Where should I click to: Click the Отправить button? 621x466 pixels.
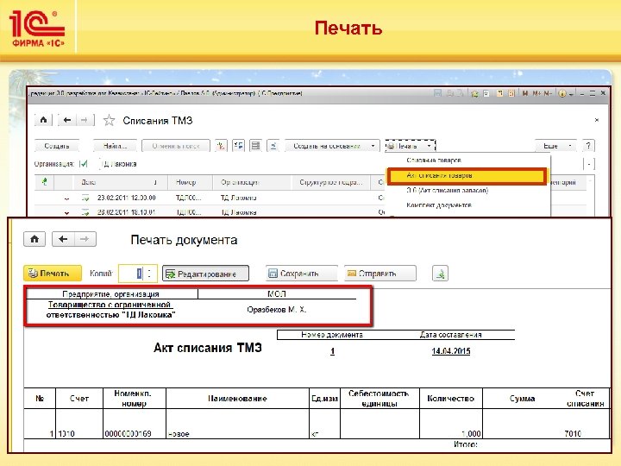(x=380, y=274)
